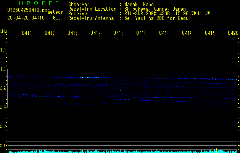The height and width of the screenshot is (153, 240).
Task: Click RTL-SDR SDR# 43dB receiver details
Action: [167, 14]
